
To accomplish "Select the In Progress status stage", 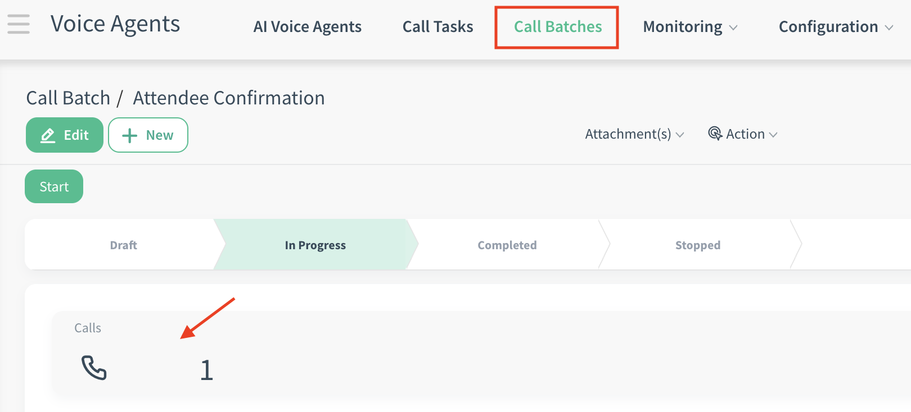I will [315, 245].
